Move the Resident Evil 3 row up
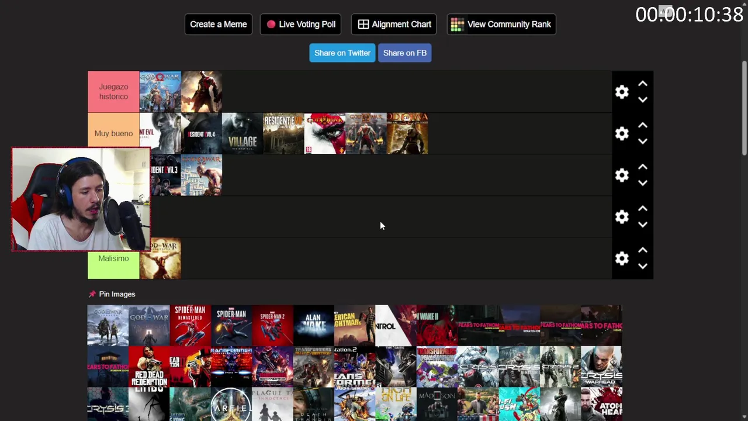This screenshot has width=748, height=421. coord(643,167)
